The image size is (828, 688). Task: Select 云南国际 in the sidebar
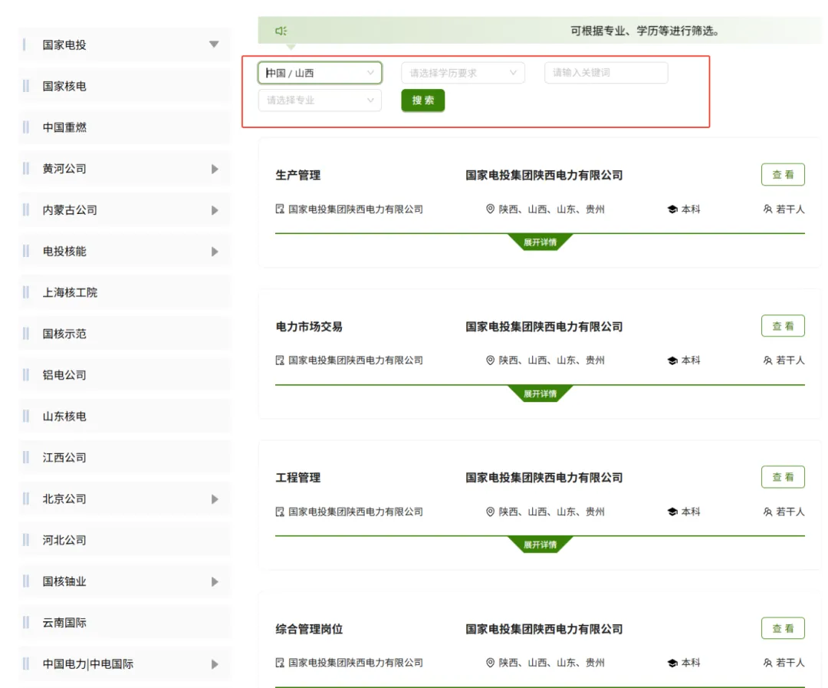click(x=125, y=622)
